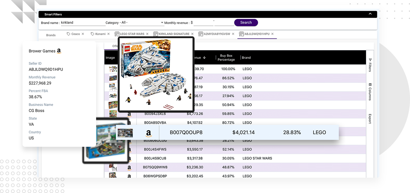
Task: Click the Search button
Action: pos(246,22)
